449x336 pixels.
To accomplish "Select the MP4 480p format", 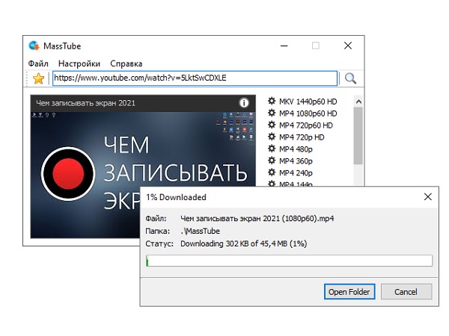I will (296, 149).
